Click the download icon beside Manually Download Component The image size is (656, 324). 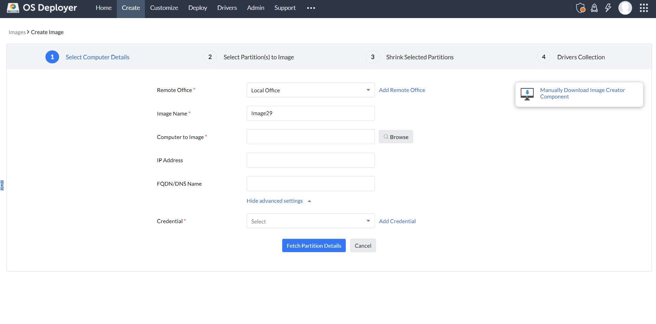click(x=527, y=94)
